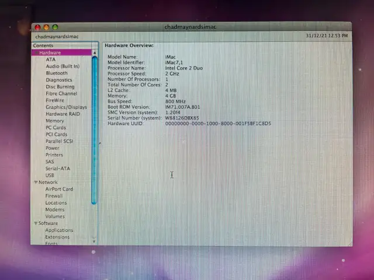Zoom the window with the green button
The height and width of the screenshot is (280, 374).
click(55, 27)
